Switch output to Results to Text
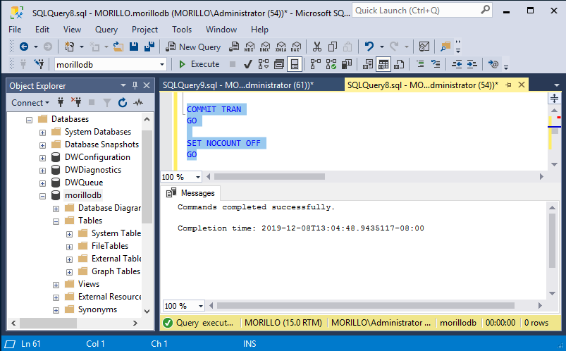Image resolution: width=566 pixels, height=351 pixels. [x=368, y=64]
